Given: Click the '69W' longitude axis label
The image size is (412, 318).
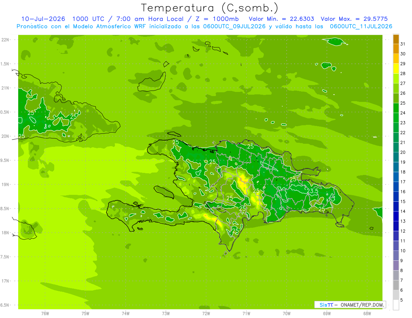Looking at the screenshot, I should [x=327, y=313].
